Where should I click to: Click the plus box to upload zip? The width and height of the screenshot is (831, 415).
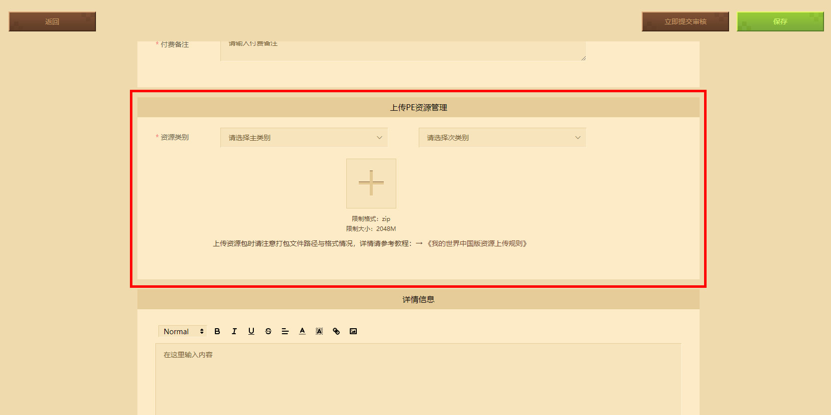tap(371, 184)
